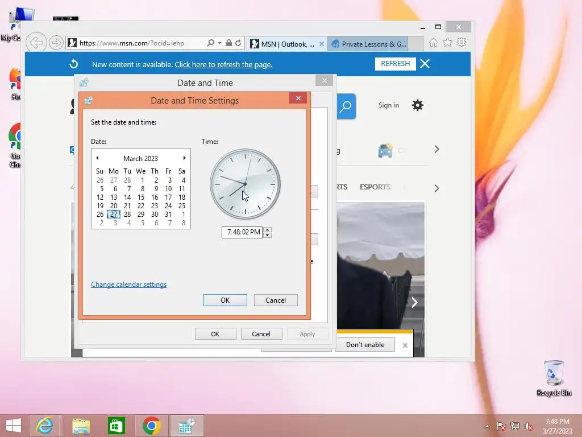Select April 8 in the calendar
The image size is (582, 437).
183,223
